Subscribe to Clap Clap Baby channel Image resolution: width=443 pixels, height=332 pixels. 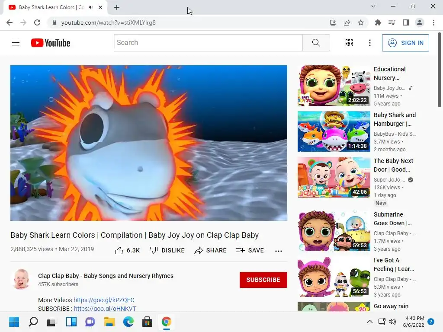263,280
